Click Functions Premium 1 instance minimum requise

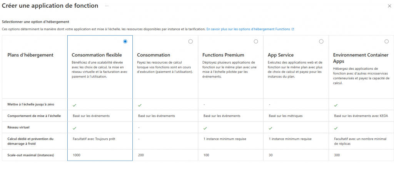[x=225, y=139]
